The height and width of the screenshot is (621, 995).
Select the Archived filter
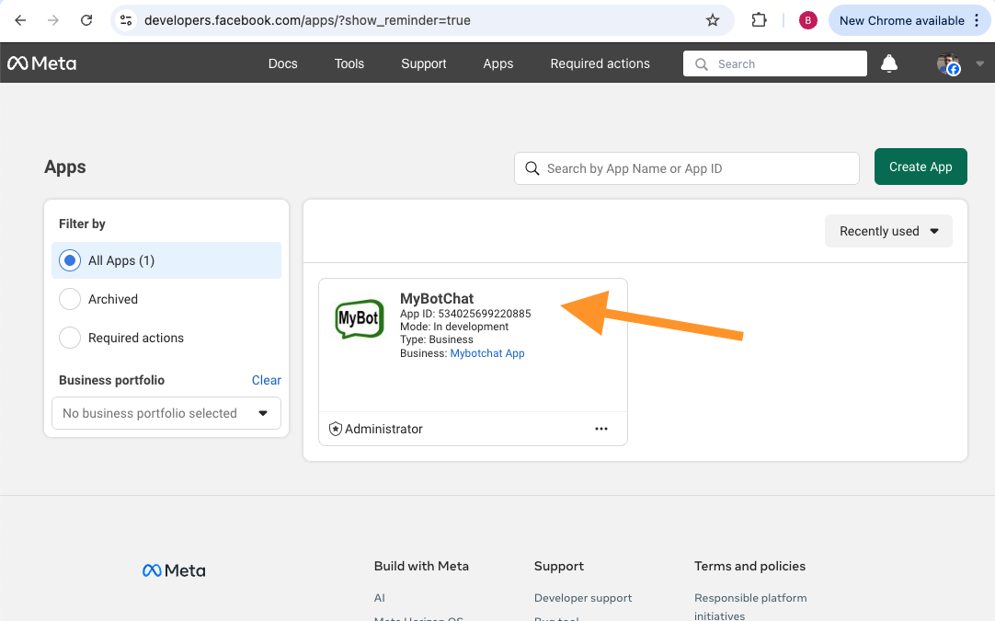click(69, 299)
